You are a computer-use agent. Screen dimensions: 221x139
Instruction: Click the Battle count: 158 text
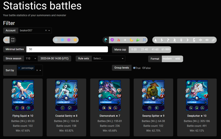pos(66,126)
